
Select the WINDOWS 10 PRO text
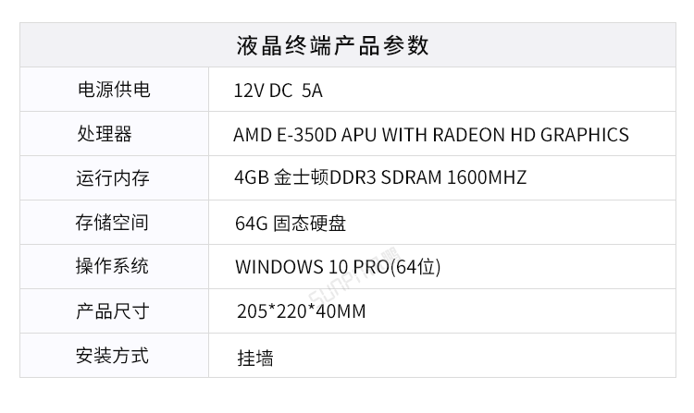304,268
